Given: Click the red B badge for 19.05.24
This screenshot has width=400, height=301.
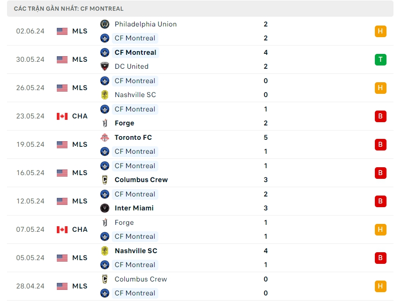Looking at the screenshot, I should coord(380,144).
